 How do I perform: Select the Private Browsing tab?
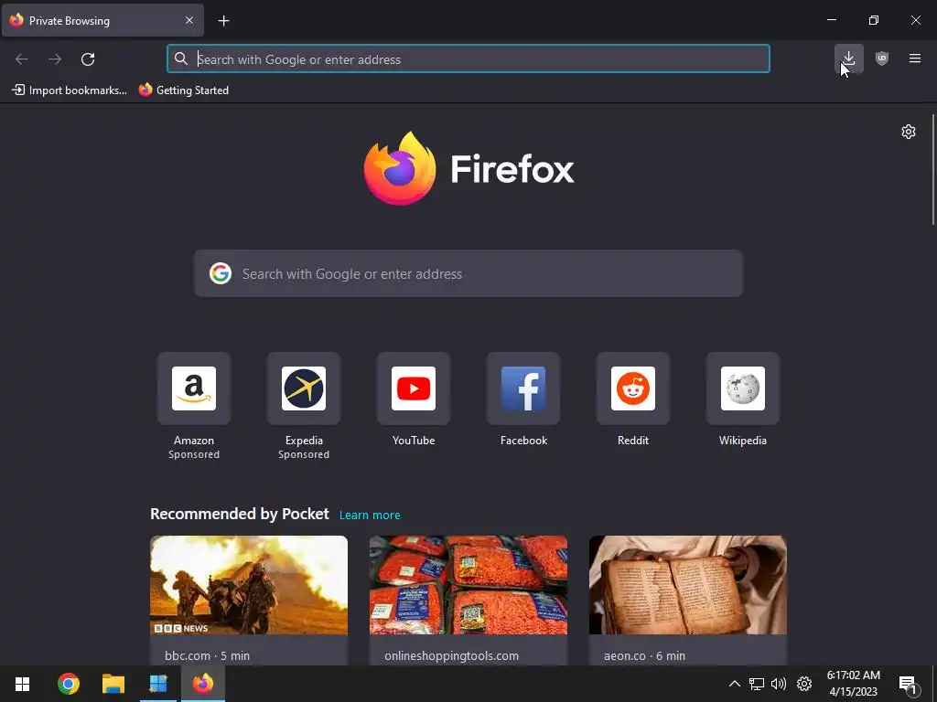point(102,20)
